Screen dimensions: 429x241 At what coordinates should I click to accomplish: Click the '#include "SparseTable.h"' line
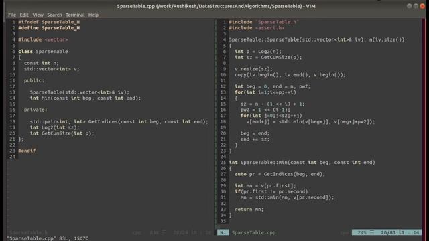coord(264,22)
